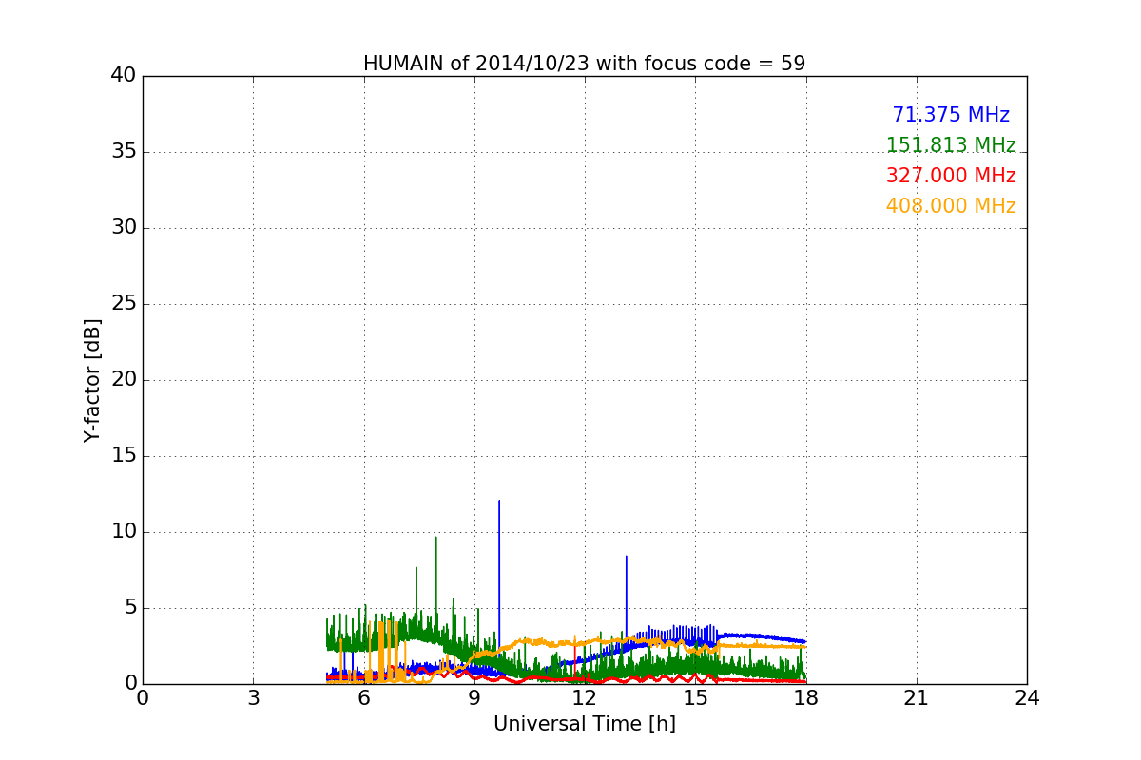
Task: Select the 408.000 MHz legend label
Action: coord(951,206)
